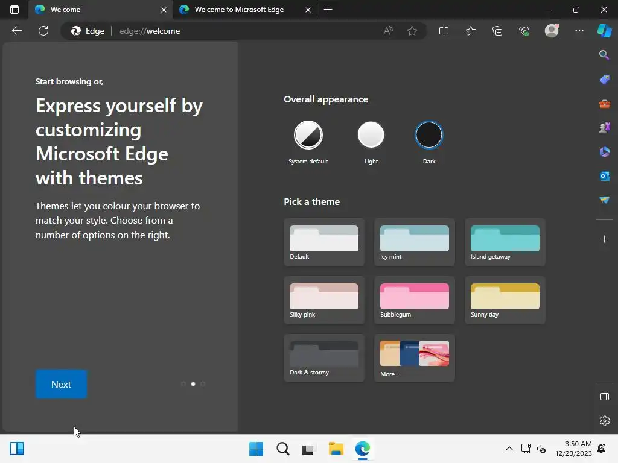This screenshot has width=618, height=463.
Task: Open a new tab with plus button
Action: (328, 10)
